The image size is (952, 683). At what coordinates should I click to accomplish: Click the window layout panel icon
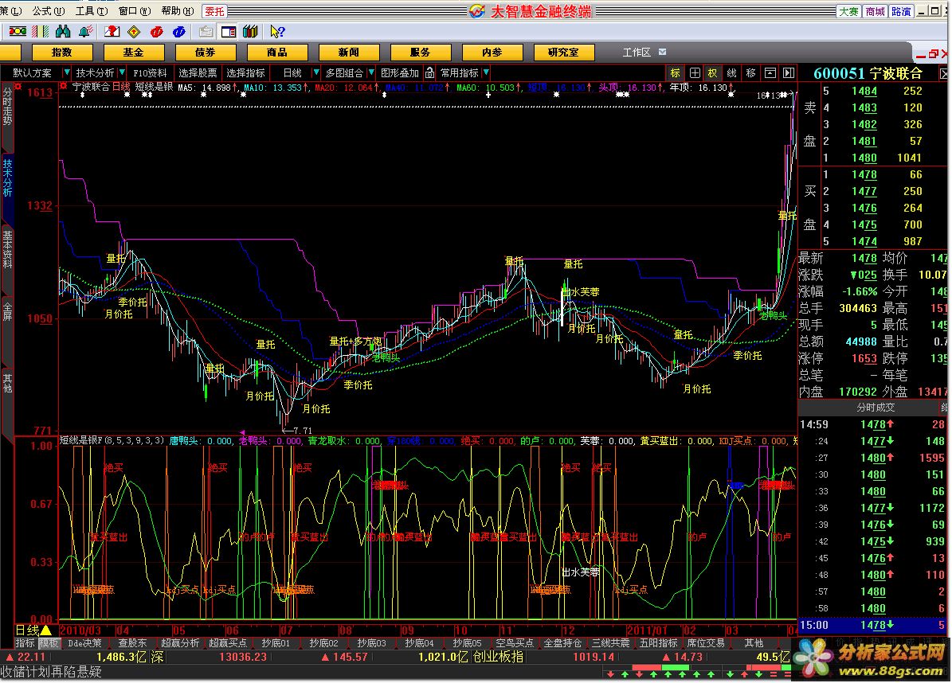pyautogui.click(x=229, y=31)
